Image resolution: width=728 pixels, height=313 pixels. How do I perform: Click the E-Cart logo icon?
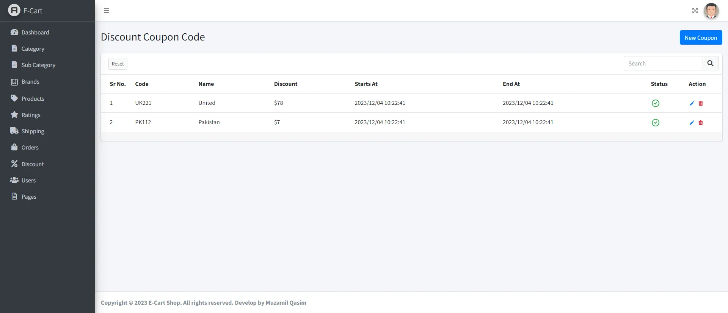click(14, 11)
